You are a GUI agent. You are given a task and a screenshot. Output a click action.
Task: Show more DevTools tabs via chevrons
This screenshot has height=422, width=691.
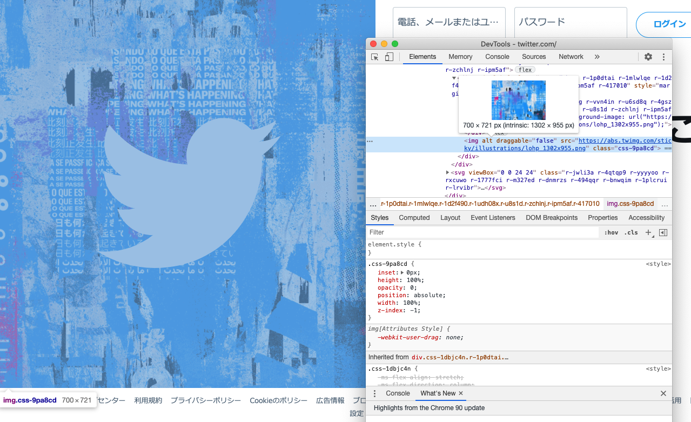[x=597, y=57]
